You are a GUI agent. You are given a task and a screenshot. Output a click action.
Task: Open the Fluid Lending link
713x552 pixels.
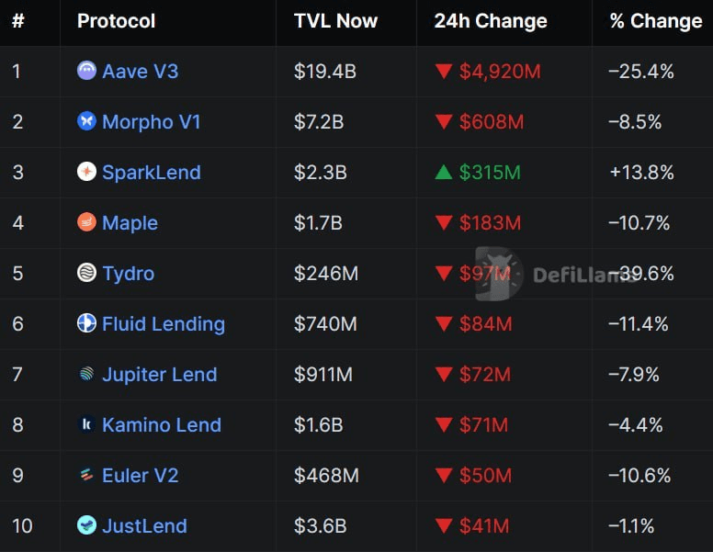(x=163, y=323)
